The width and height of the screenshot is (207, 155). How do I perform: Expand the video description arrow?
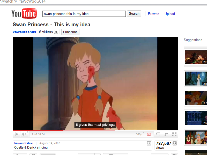[x=149, y=143]
